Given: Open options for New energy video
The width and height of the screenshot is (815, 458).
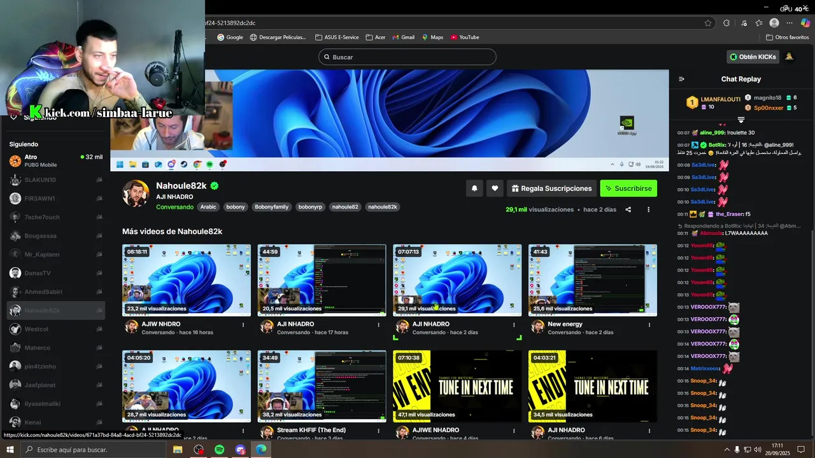Looking at the screenshot, I should click(649, 324).
